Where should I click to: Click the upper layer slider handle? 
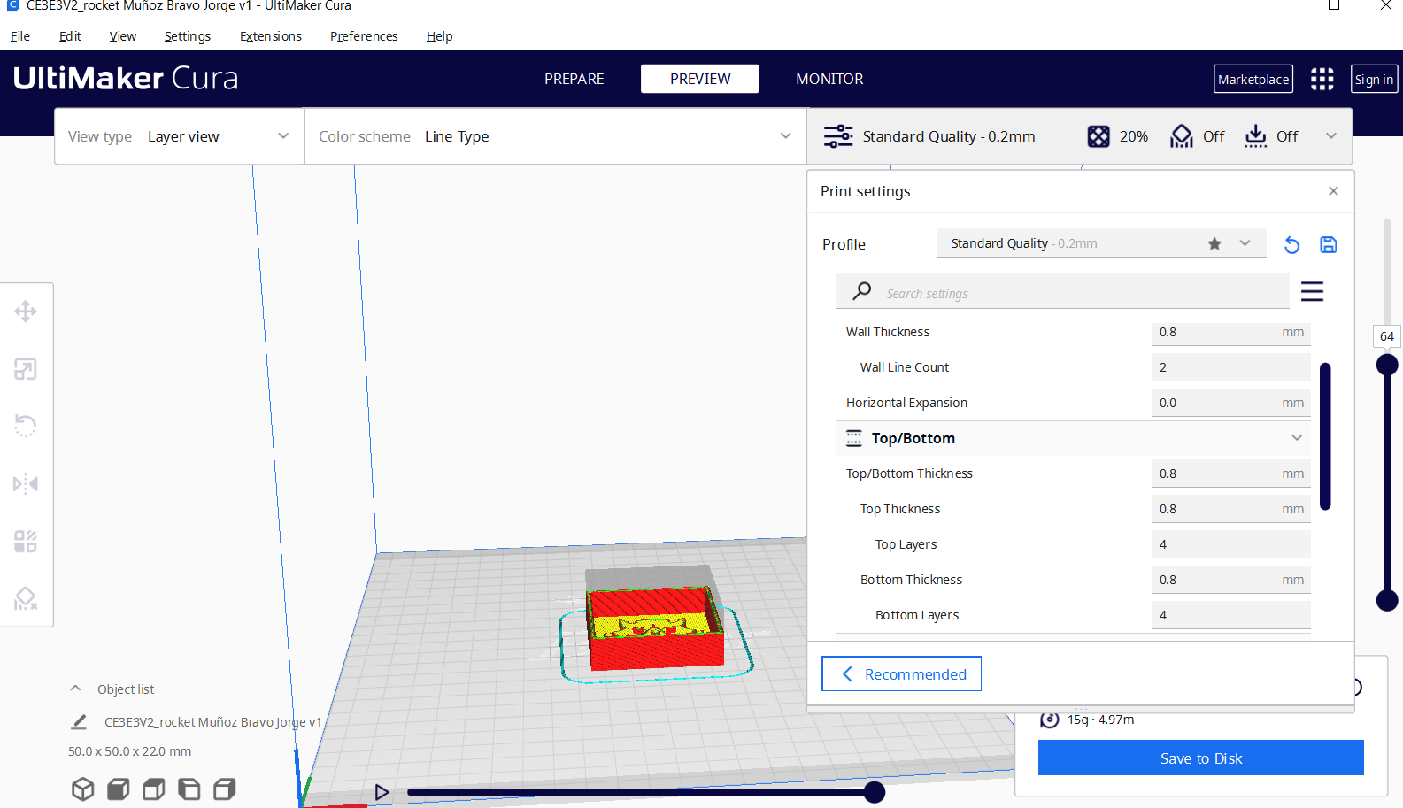(x=1387, y=365)
